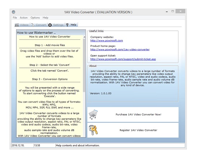
Task: Click 'Help contents and about information.' status text
Action: 78,145
